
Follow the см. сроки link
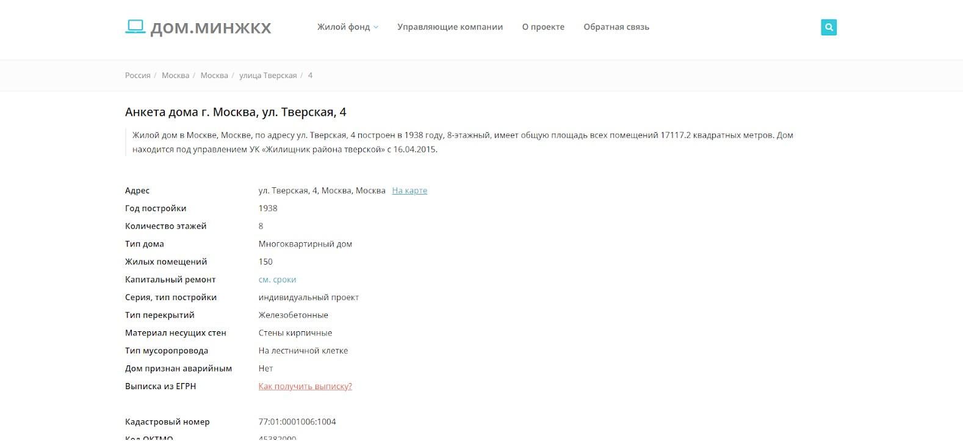(x=277, y=280)
